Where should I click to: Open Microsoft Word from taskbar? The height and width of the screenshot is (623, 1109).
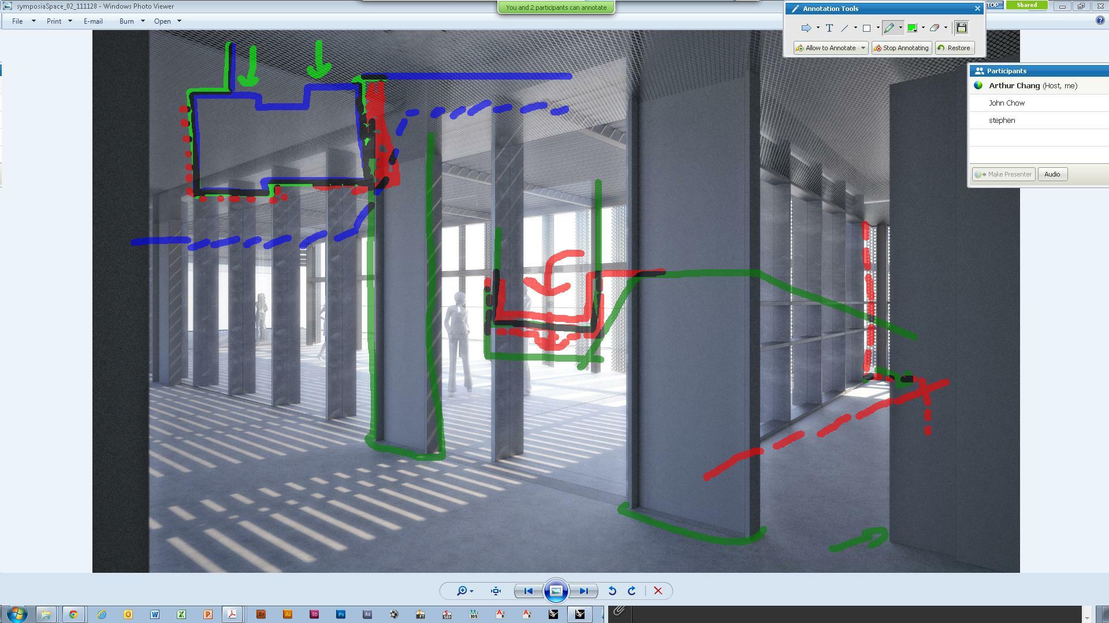[155, 614]
